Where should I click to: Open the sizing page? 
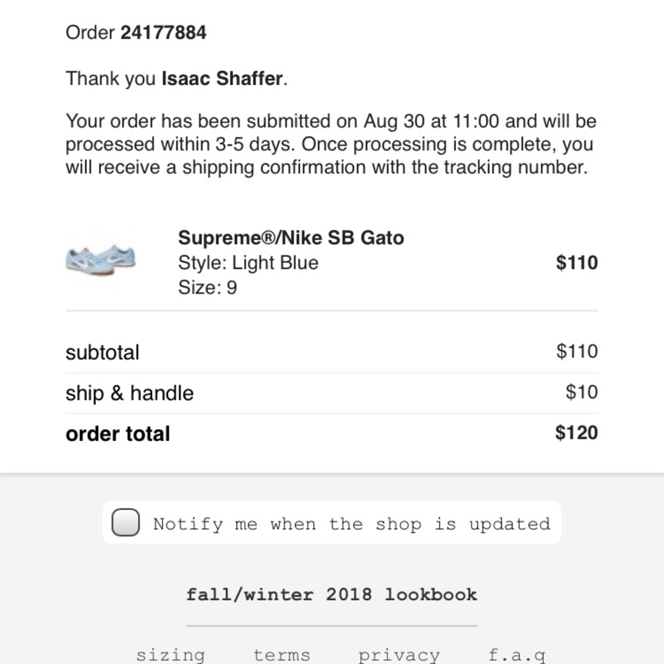[171, 655]
